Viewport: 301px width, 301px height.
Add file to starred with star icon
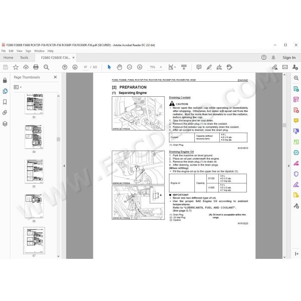pos(15,67)
